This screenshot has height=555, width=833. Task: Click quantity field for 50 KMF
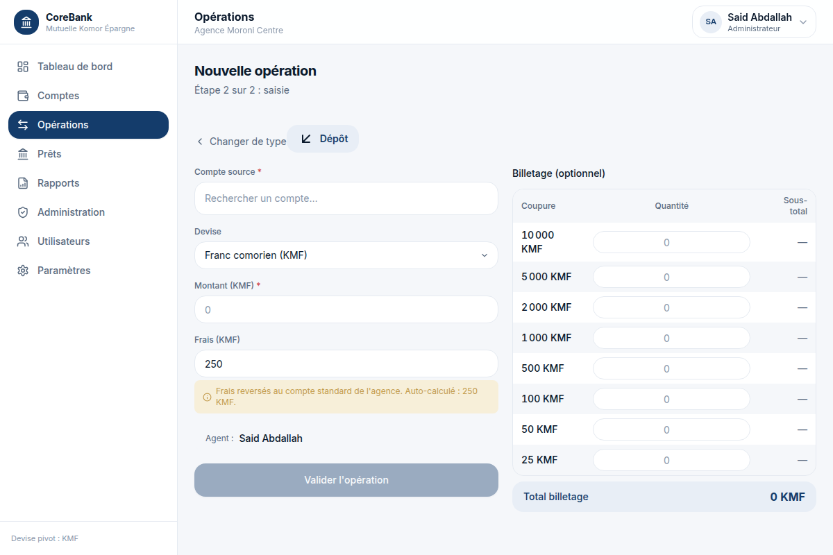tap(671, 429)
